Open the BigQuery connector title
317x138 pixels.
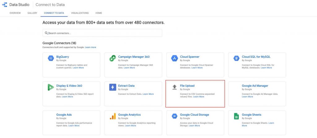click(x=63, y=57)
